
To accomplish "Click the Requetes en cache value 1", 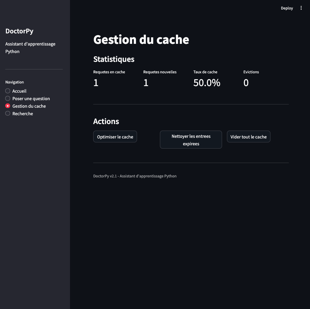I will tap(96, 83).
